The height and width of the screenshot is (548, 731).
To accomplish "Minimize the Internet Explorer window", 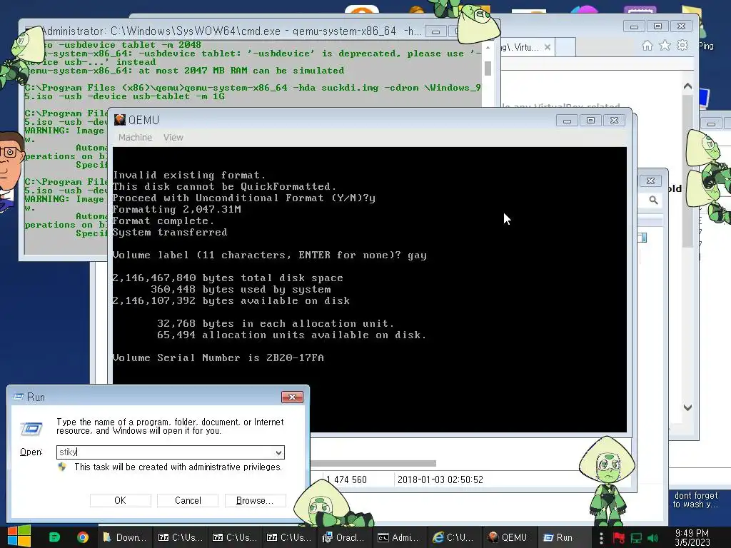I will [x=634, y=26].
